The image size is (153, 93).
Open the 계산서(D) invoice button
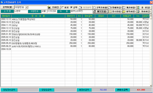(129, 7)
